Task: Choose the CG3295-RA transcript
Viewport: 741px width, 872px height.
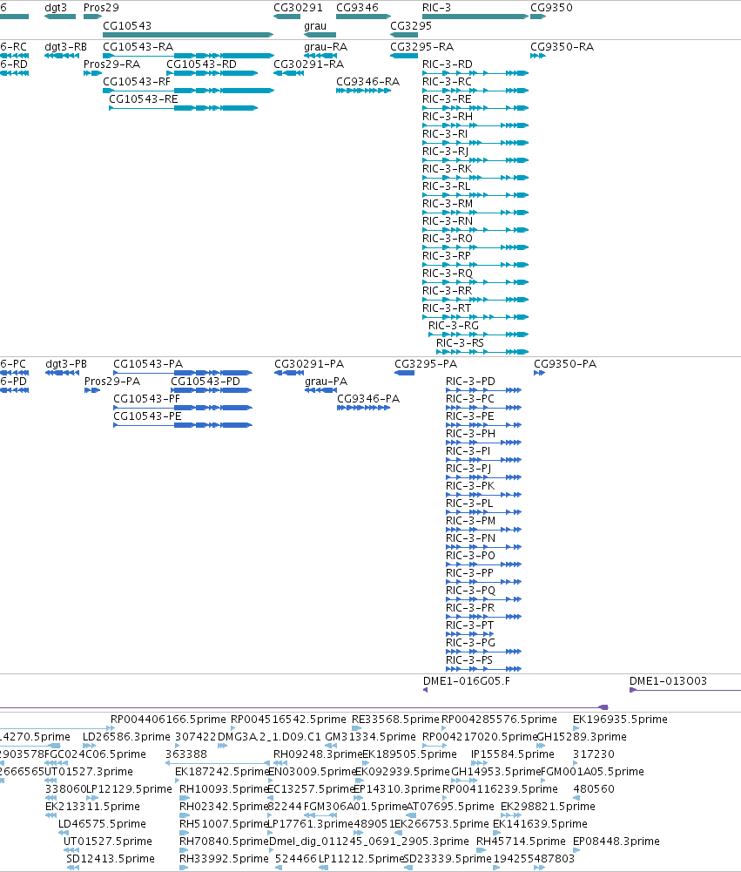Action: pyautogui.click(x=404, y=56)
